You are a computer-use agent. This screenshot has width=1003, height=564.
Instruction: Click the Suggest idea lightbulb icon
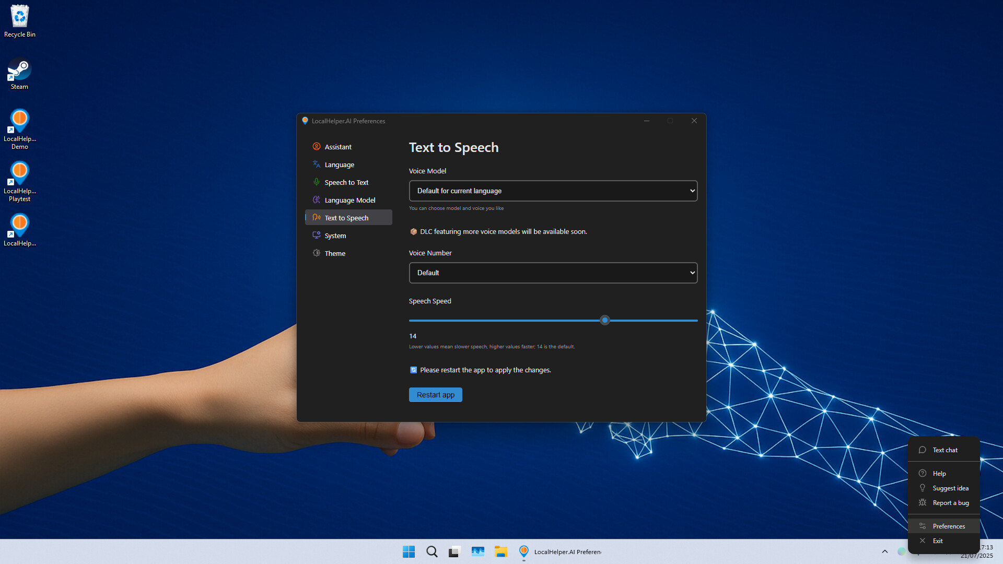coord(923,488)
